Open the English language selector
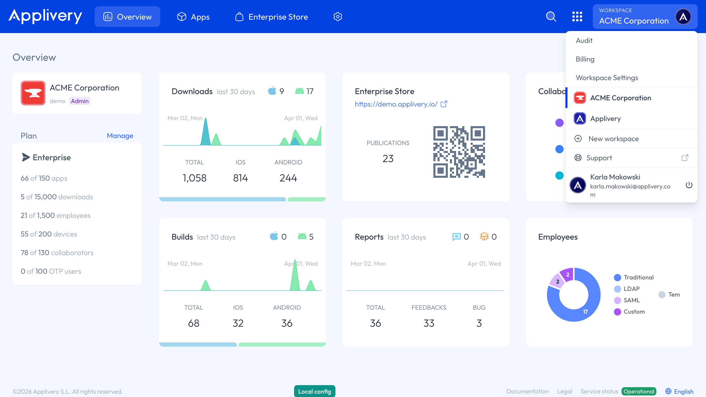This screenshot has height=397, width=706. (x=679, y=391)
